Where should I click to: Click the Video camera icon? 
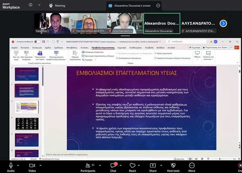pos(32,165)
